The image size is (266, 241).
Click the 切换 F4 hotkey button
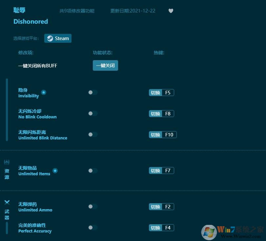pos(161,228)
